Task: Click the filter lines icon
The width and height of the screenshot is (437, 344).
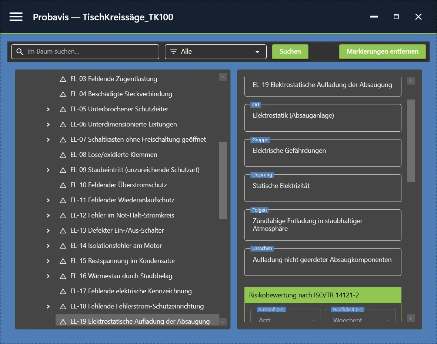Action: pyautogui.click(x=173, y=51)
